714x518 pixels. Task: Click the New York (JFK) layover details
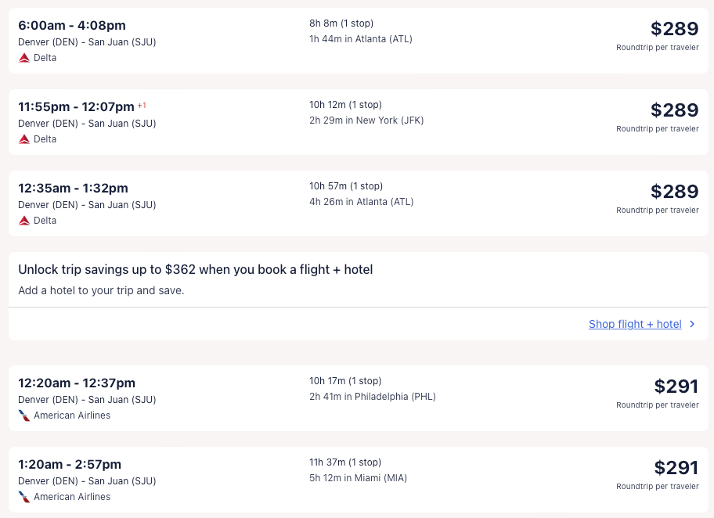pyautogui.click(x=366, y=121)
